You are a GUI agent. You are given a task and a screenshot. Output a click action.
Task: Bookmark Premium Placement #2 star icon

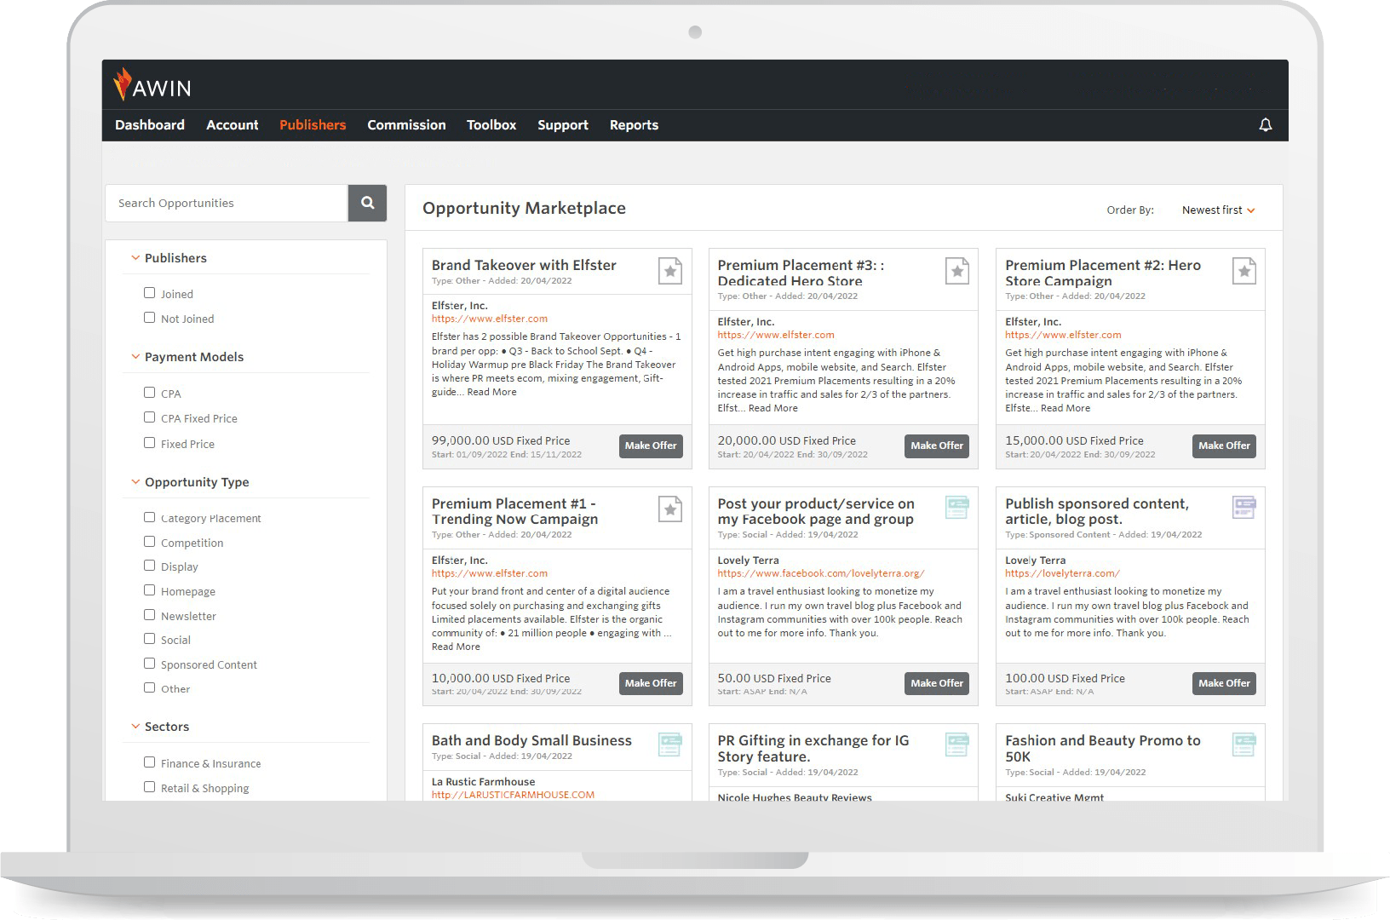coord(1244,271)
